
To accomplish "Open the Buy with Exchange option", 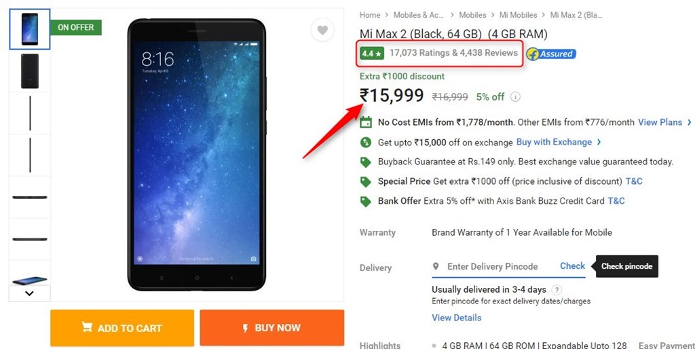I will point(559,142).
